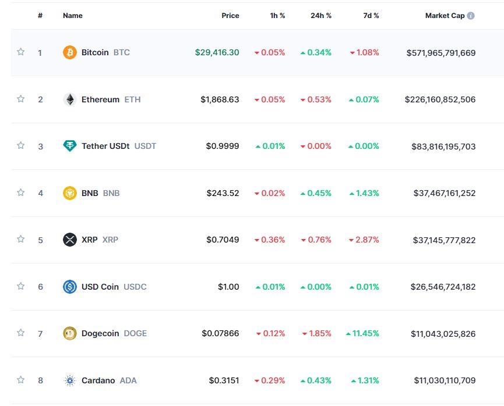Toggle watchlist star for Ethereum
This screenshot has height=406, width=504.
pos(21,99)
